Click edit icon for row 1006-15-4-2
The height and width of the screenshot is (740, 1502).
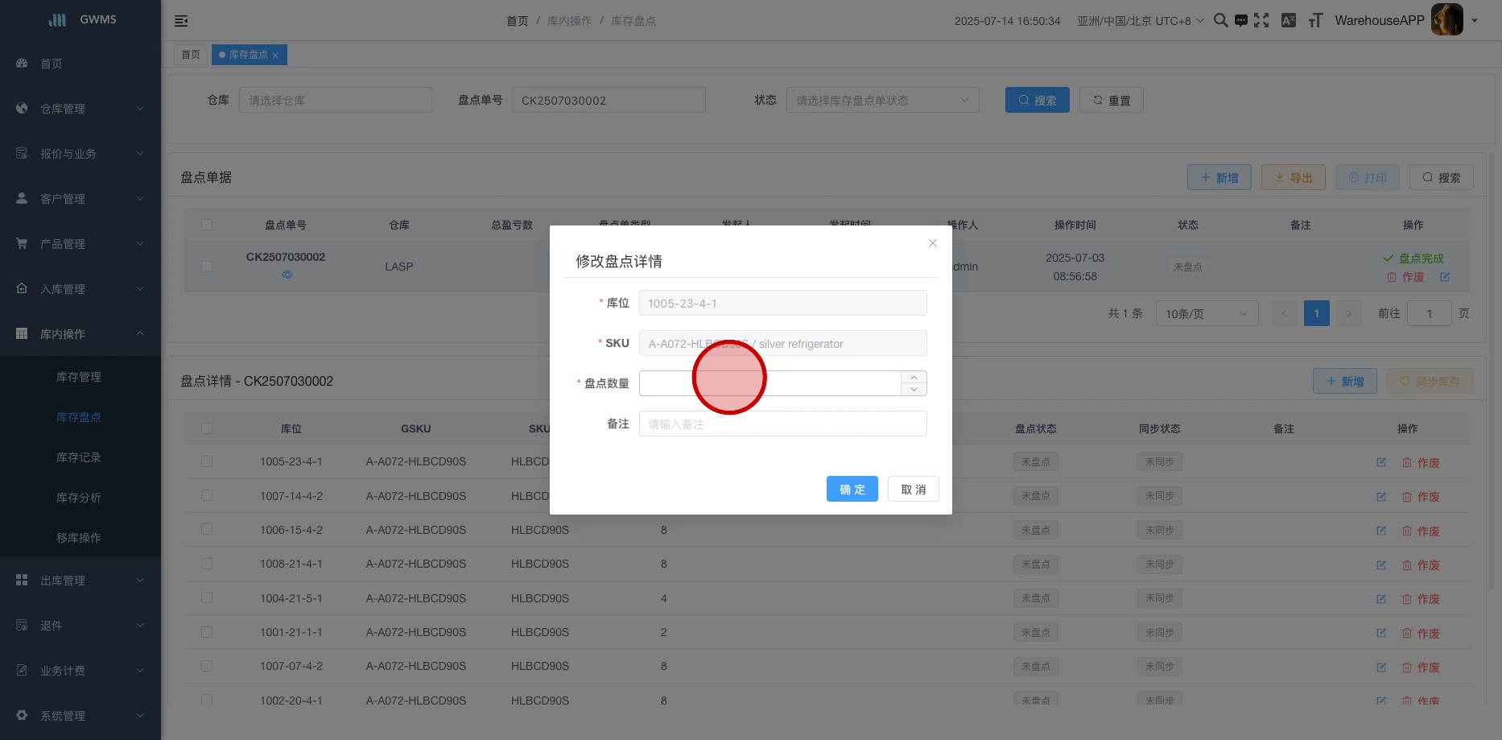coord(1381,531)
